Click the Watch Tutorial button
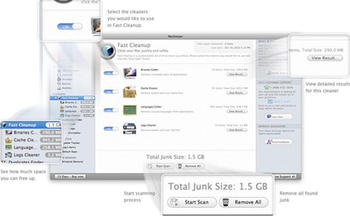The image size is (350, 216). tap(277, 73)
